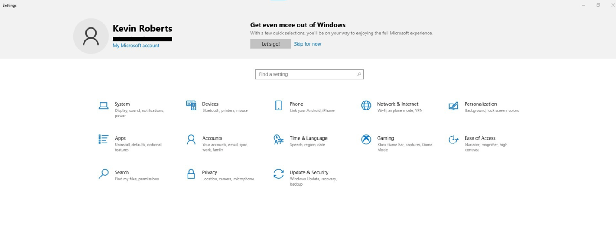Open the Network & Internet globe icon
Screen dimensions: 616x250
[366, 105]
